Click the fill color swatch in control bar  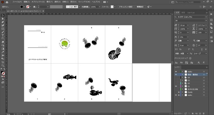22,7
